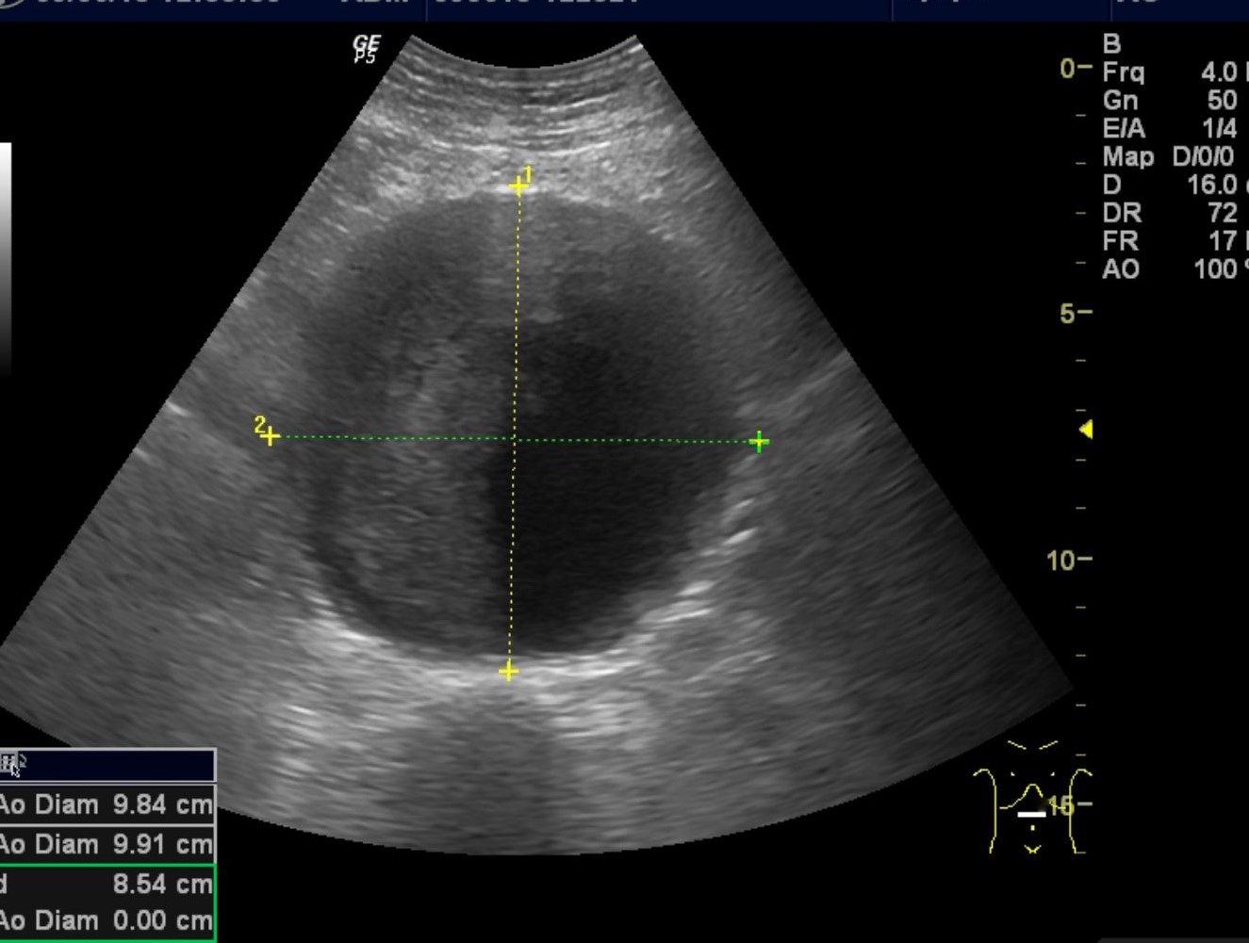Select the Ao Diam 9.84 cm result row

(x=106, y=805)
